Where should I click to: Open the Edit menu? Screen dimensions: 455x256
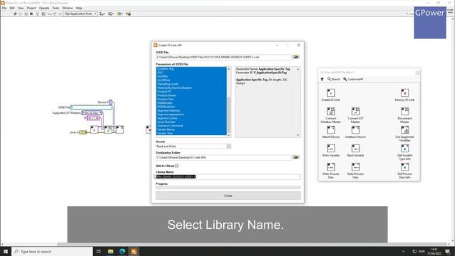tap(12, 8)
